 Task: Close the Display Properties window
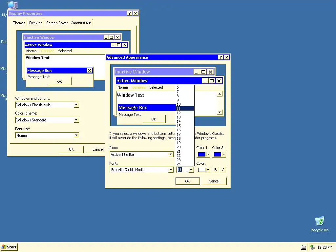click(x=136, y=13)
